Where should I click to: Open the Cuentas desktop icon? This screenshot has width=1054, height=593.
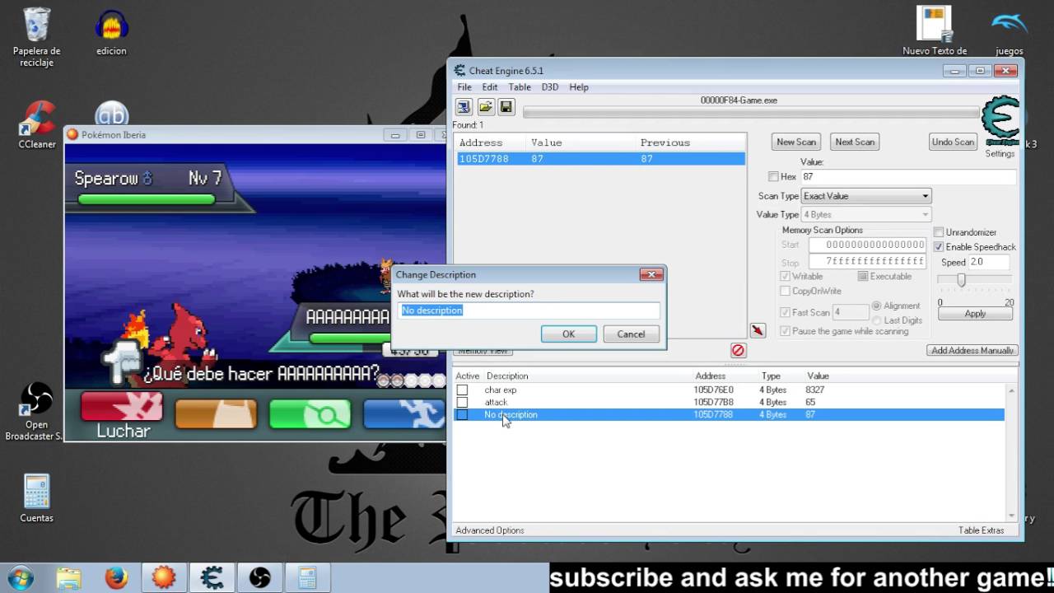tap(36, 498)
